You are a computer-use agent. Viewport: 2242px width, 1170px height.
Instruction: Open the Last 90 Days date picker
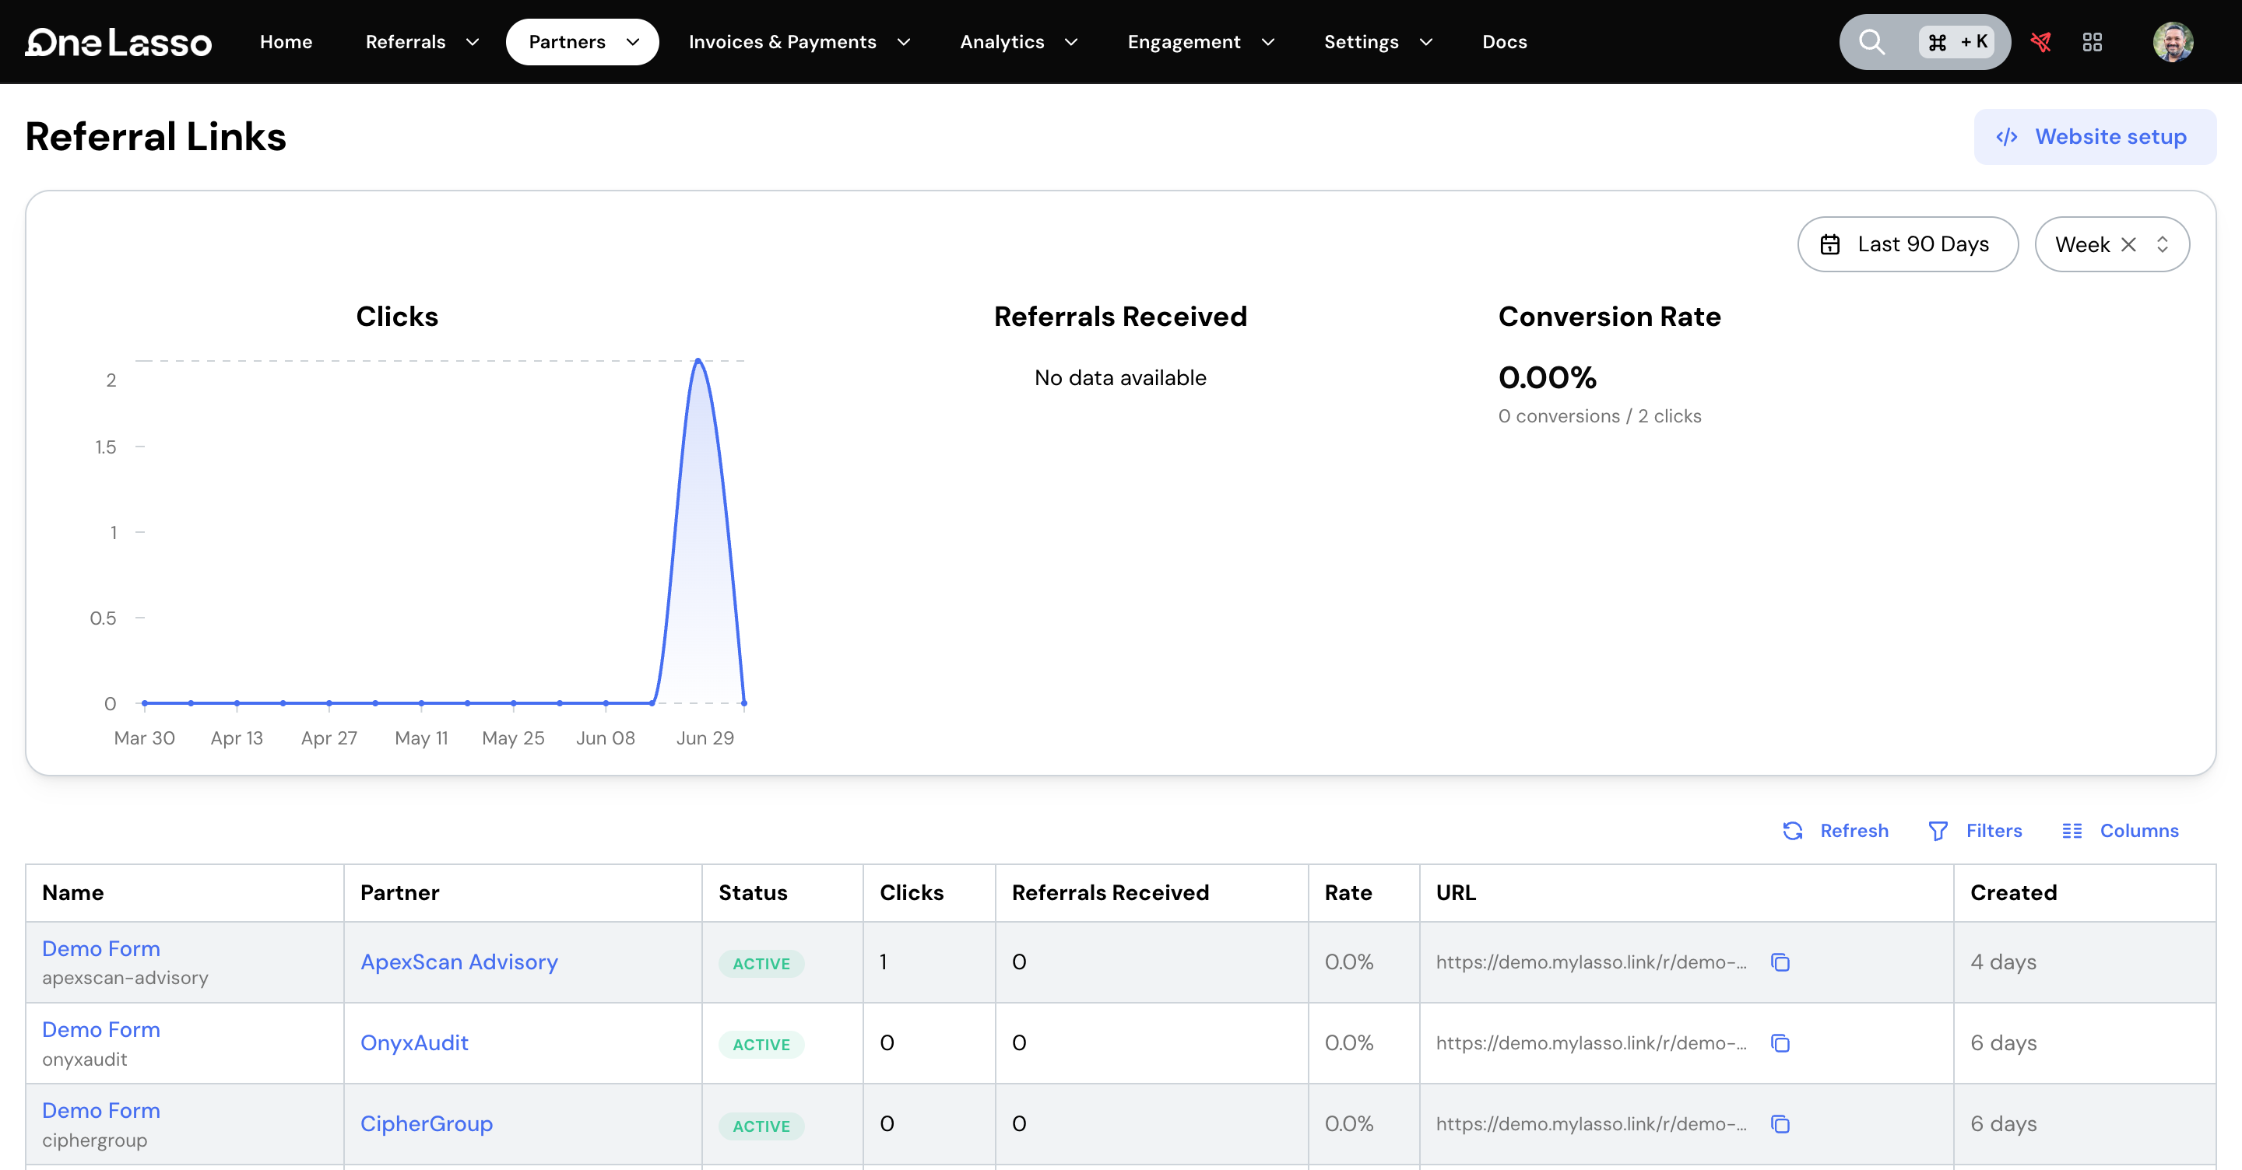click(x=1907, y=244)
